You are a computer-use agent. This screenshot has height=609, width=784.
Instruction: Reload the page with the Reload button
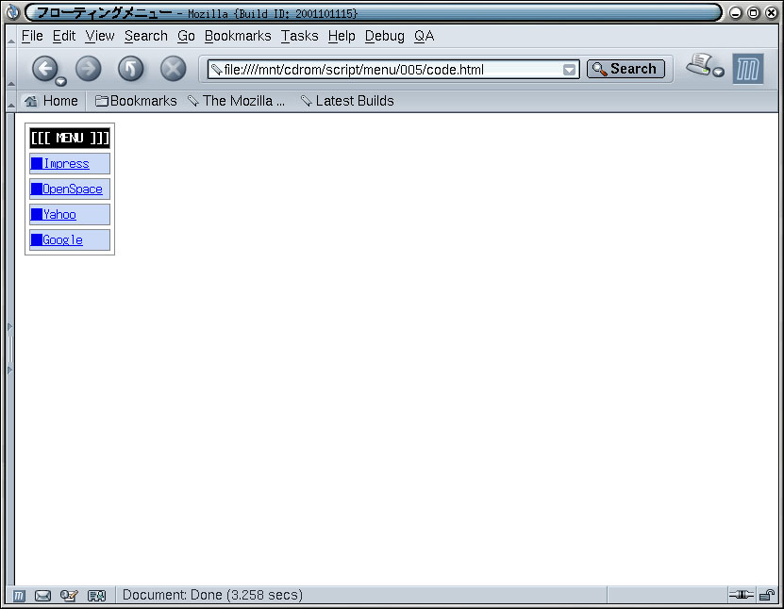(x=130, y=69)
